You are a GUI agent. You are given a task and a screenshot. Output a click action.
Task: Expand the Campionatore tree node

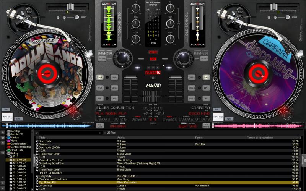(x=6, y=144)
